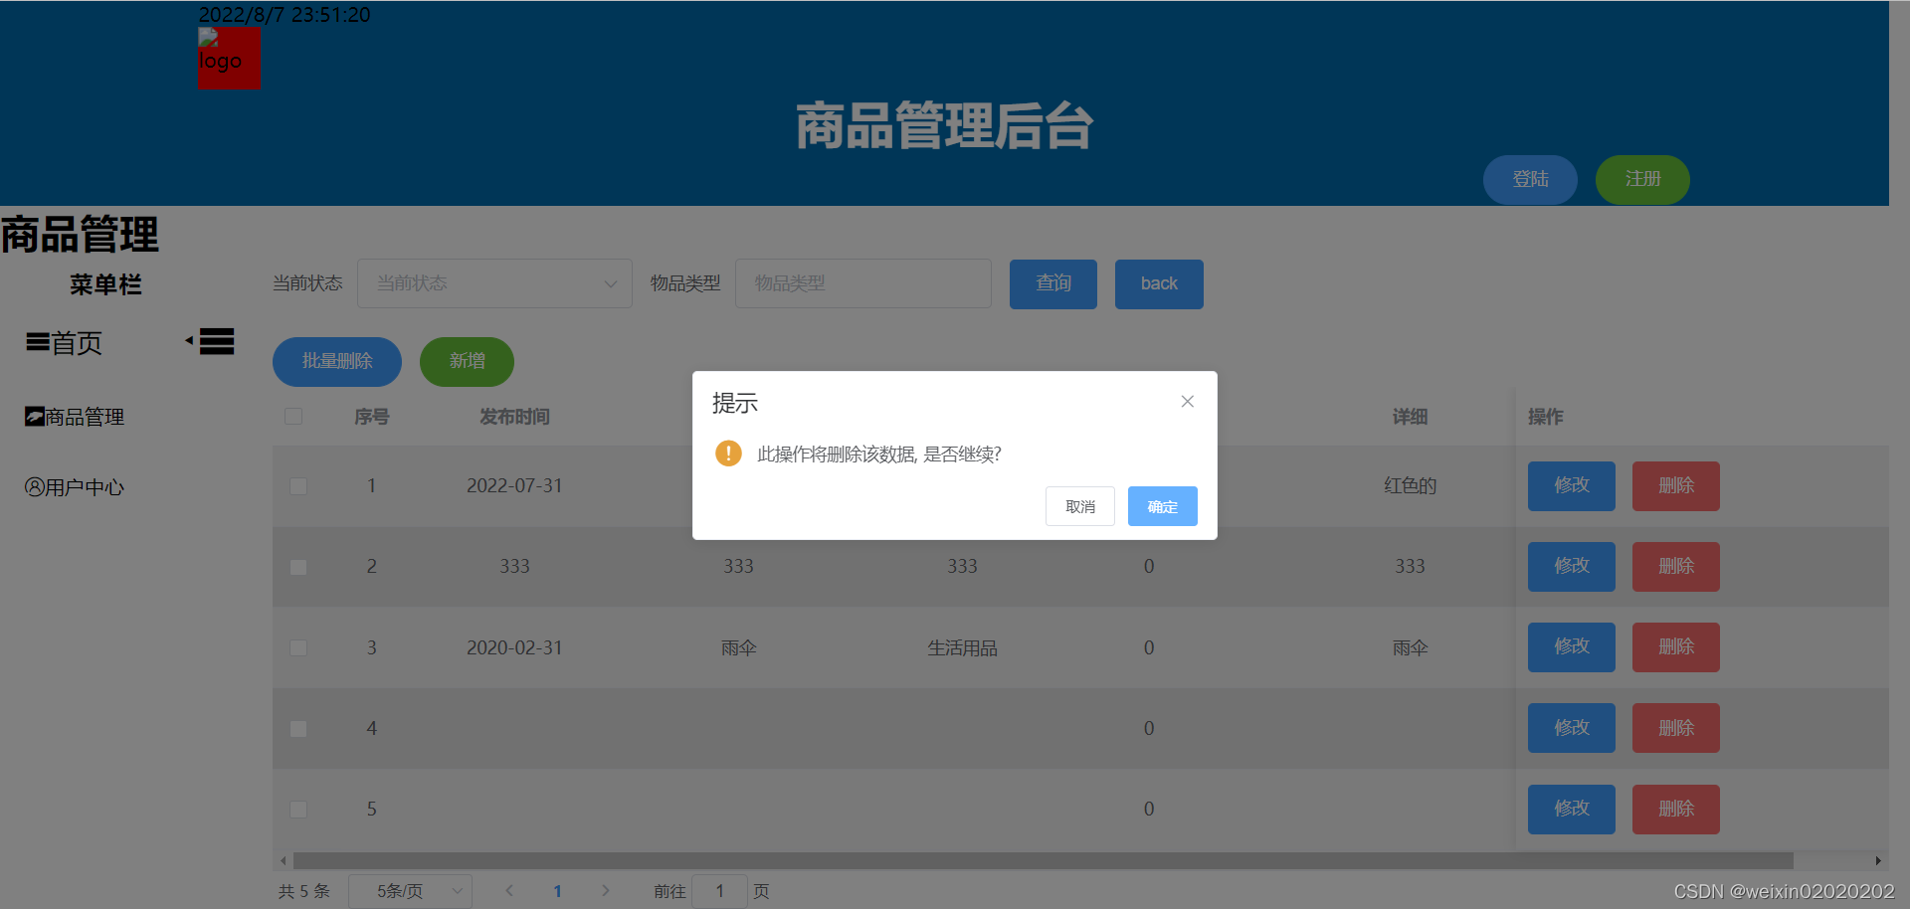This screenshot has height=909, width=1910.
Task: Check the select-all checkbox in table header
Action: [293, 417]
